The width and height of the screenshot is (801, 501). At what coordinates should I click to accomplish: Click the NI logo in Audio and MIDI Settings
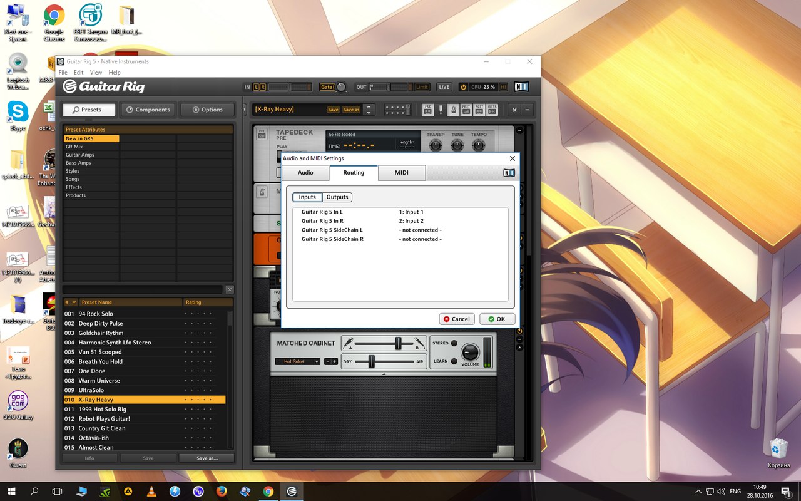pos(509,173)
